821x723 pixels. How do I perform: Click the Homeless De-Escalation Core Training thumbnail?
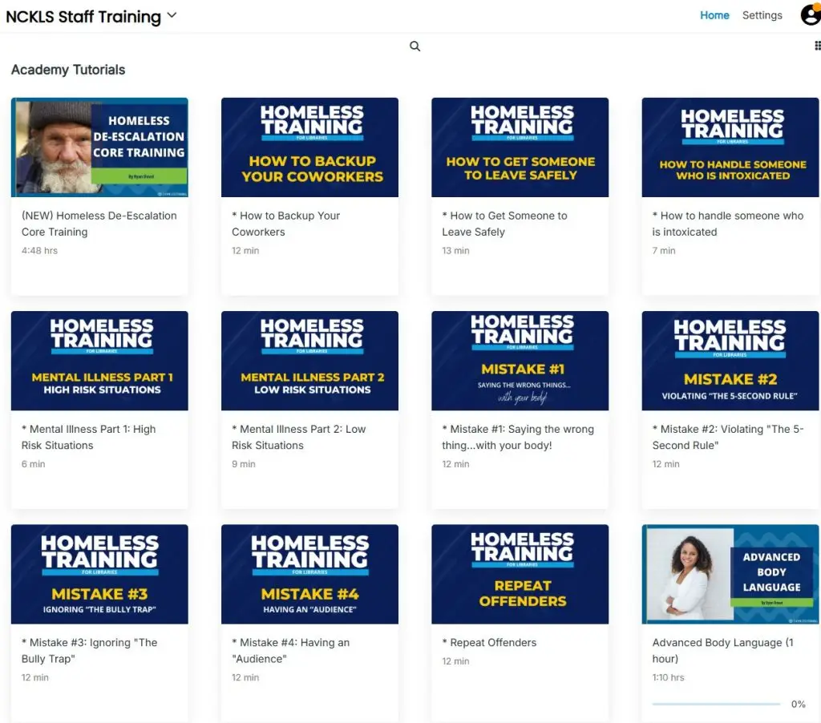coord(99,147)
